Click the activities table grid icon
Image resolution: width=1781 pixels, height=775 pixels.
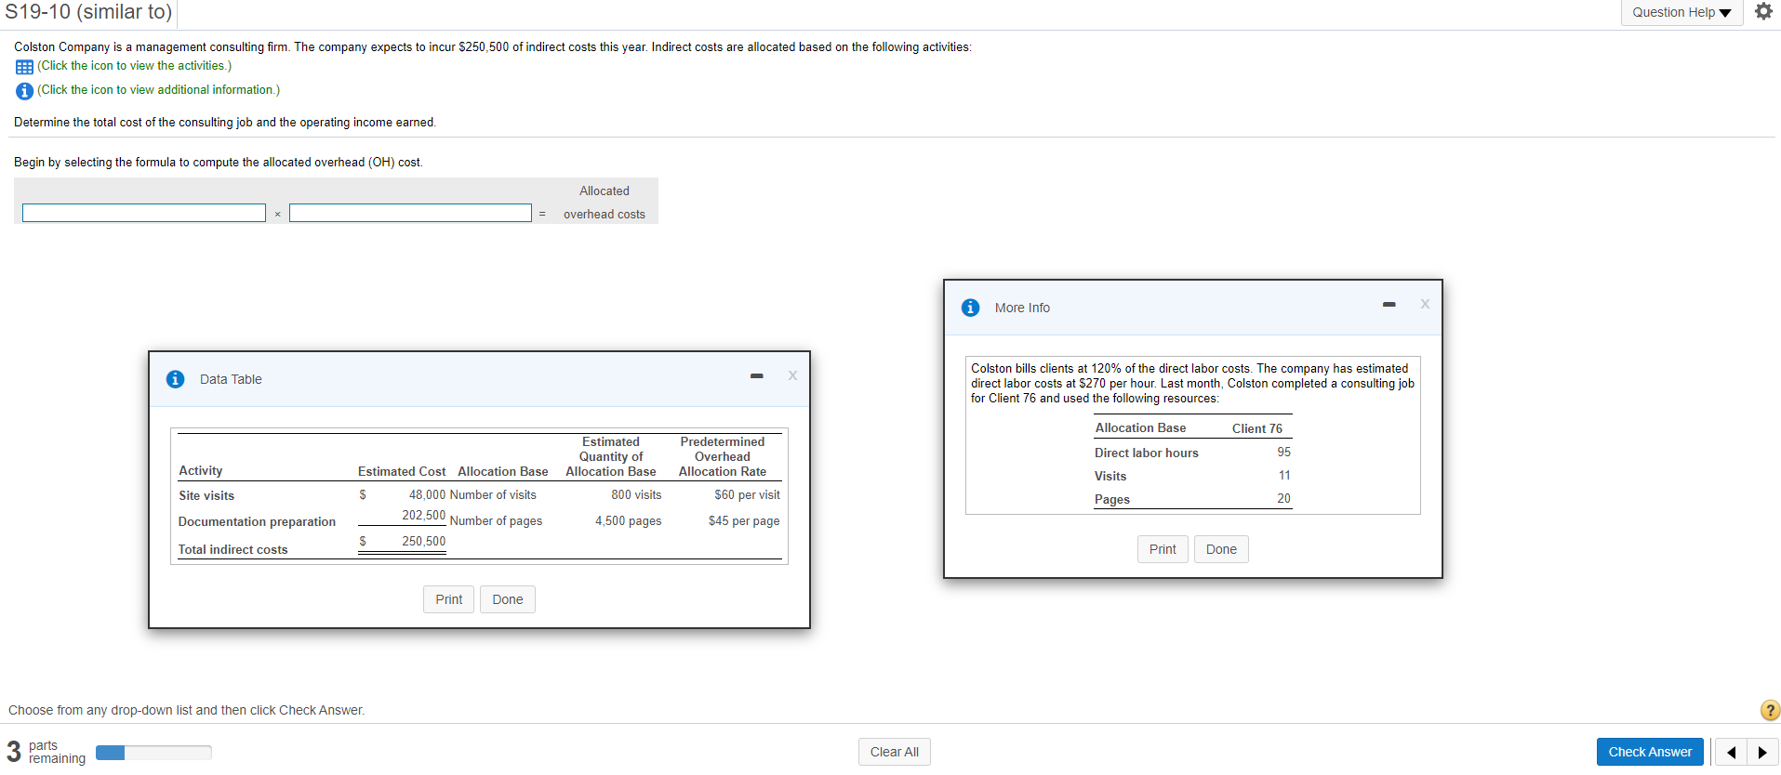pyautogui.click(x=24, y=67)
